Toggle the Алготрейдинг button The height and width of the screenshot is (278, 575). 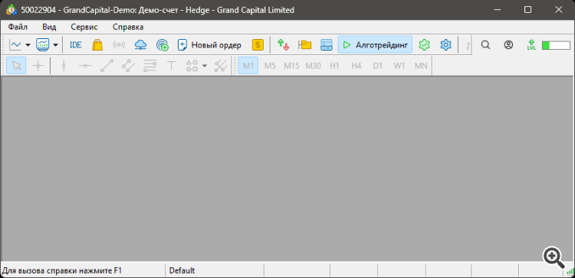[x=375, y=44]
